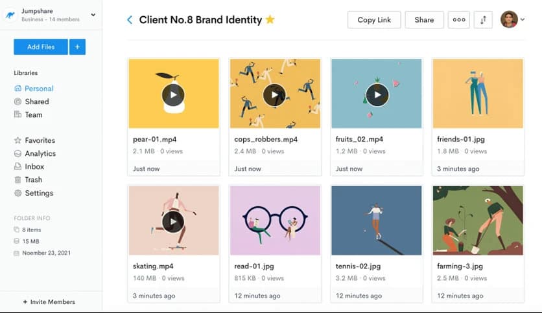Screen dimensions: 542x313
Task: Open the Shared library
Action: 37,102
